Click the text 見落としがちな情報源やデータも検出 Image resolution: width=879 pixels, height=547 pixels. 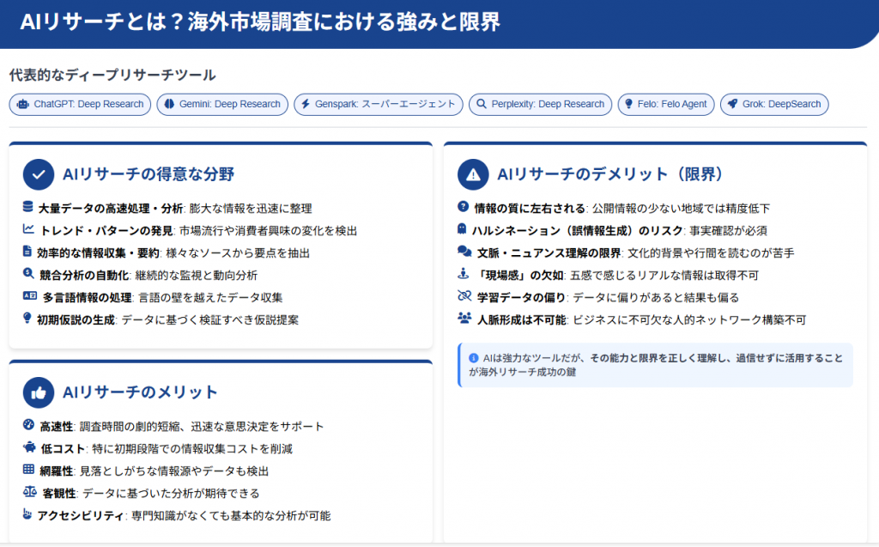[174, 471]
